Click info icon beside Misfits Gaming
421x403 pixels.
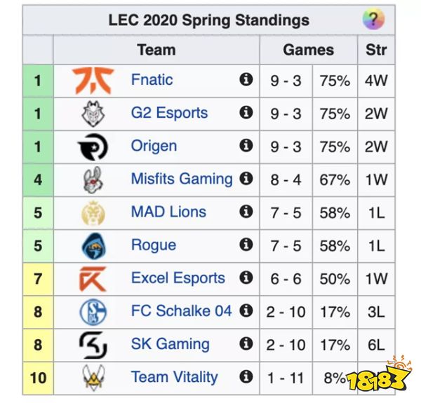(246, 179)
